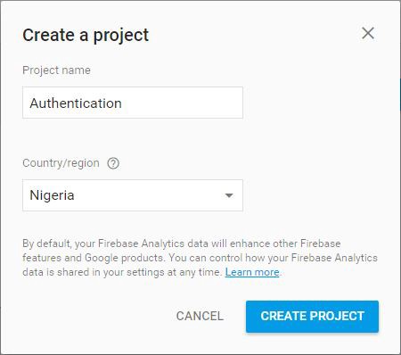Confirm with the blue CREATE PROJECT button
This screenshot has width=401, height=355.
tap(312, 317)
